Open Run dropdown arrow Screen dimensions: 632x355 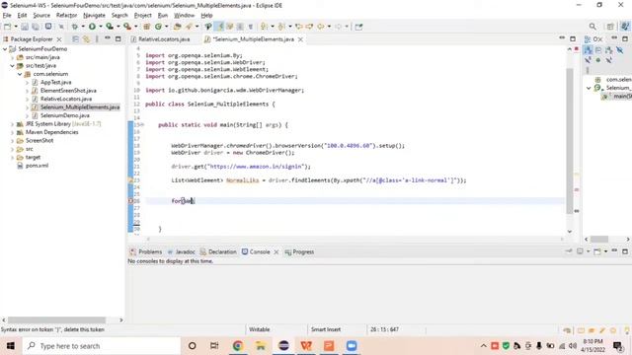(x=101, y=27)
